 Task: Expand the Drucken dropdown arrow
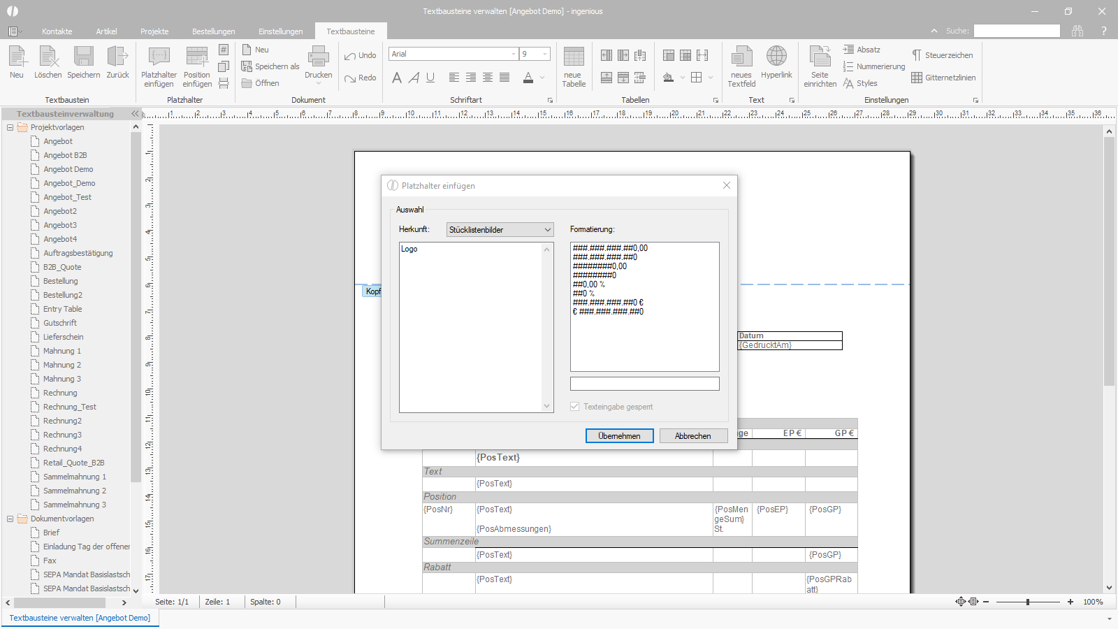[x=319, y=84]
